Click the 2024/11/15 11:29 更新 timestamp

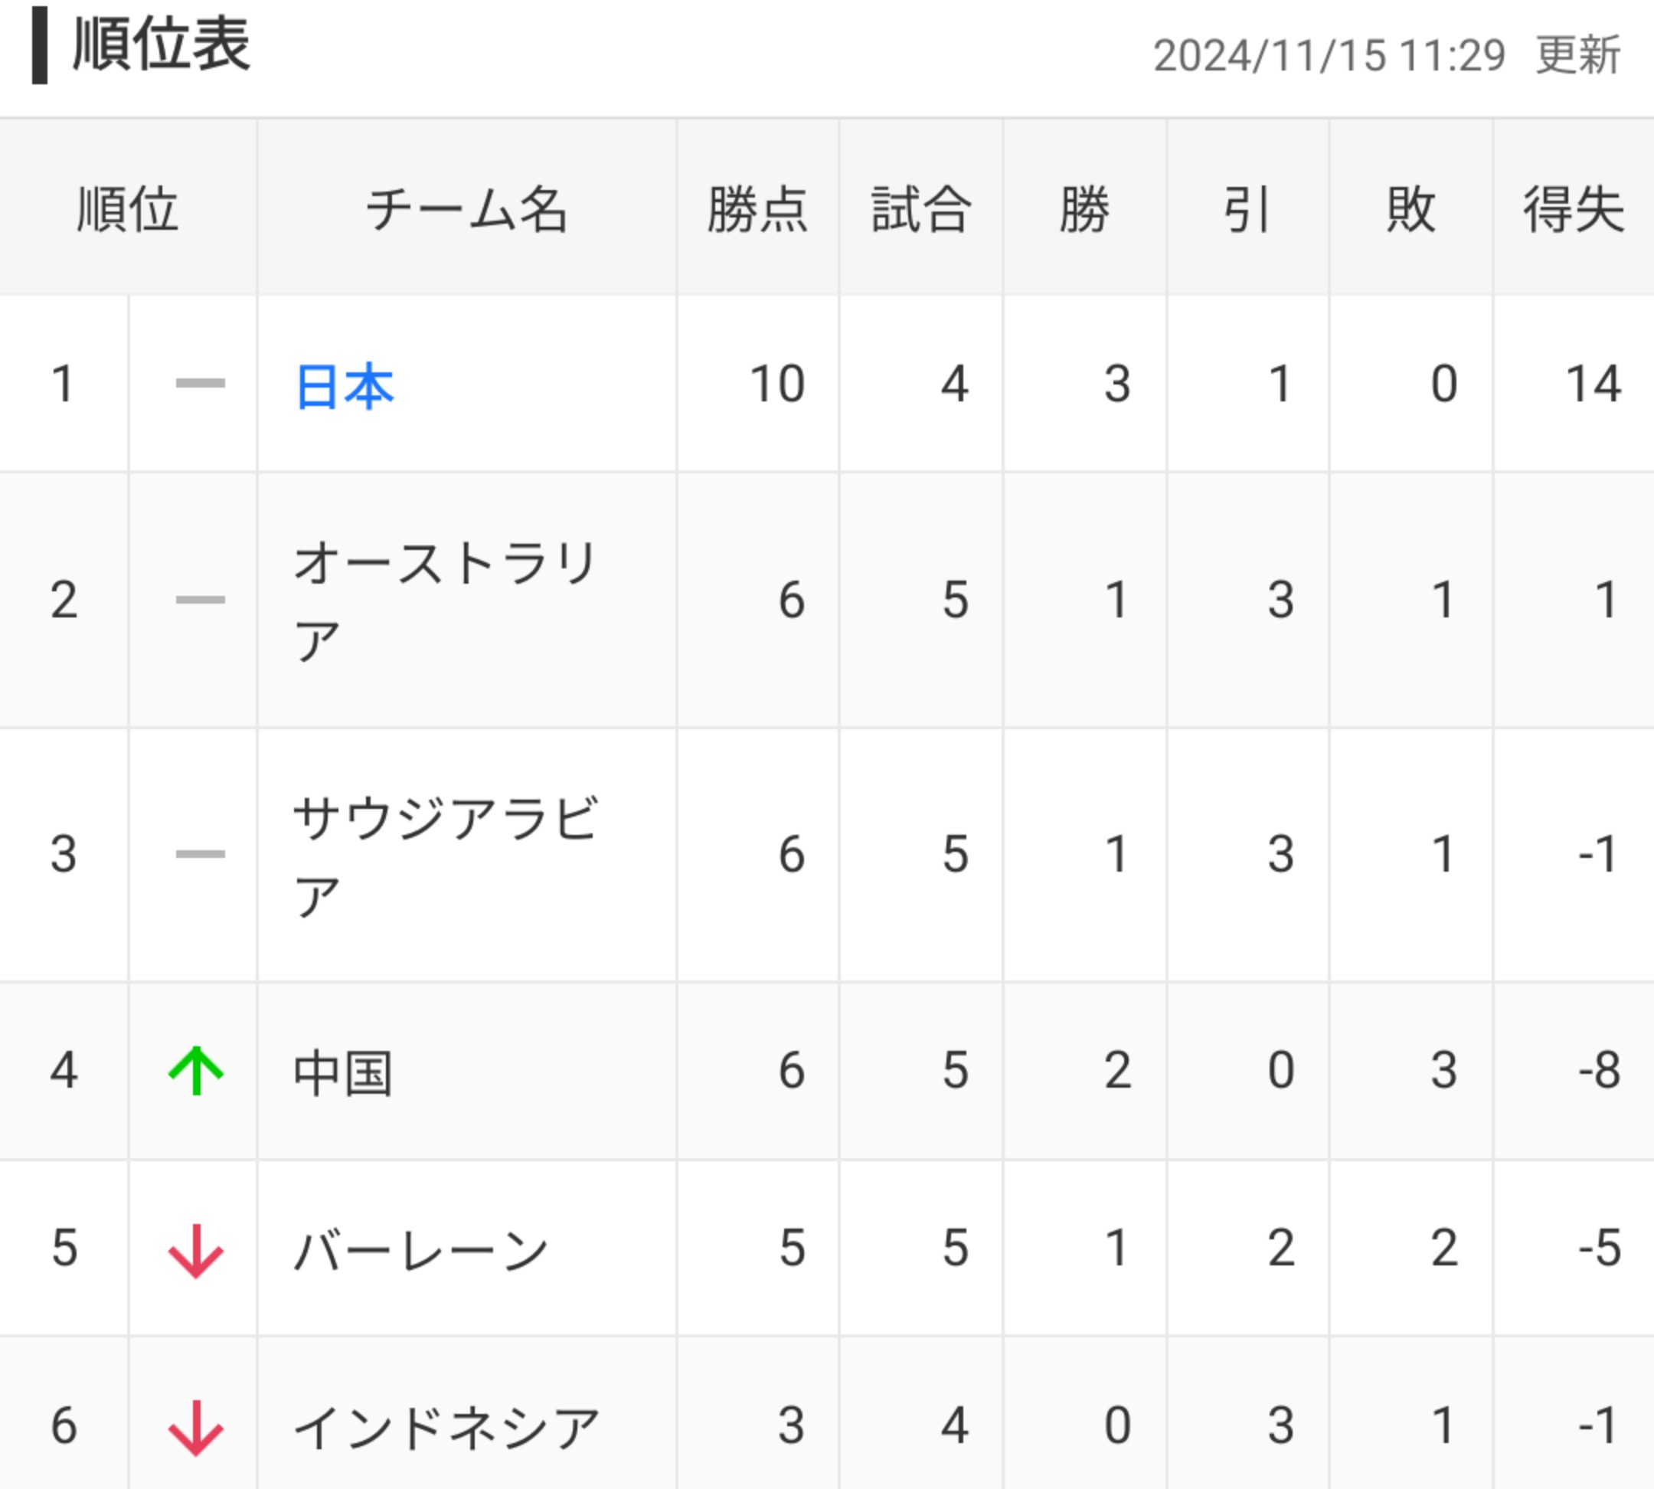click(1386, 56)
